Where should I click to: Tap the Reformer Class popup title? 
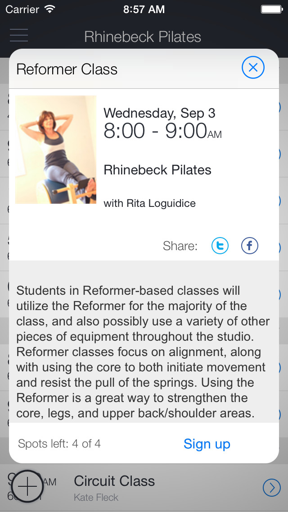[67, 69]
